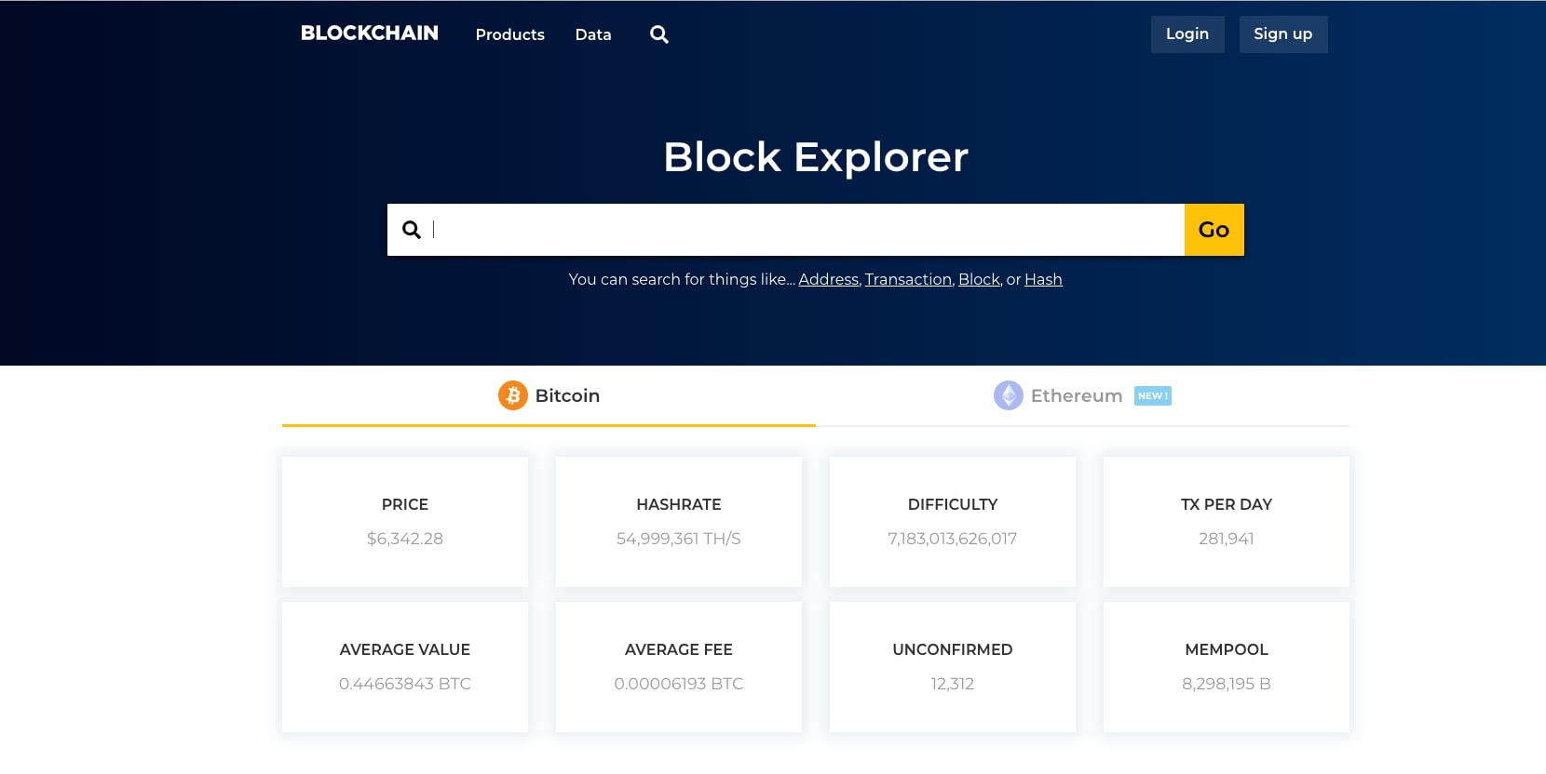Open the Data menu
1546x774 pixels.
tap(593, 34)
